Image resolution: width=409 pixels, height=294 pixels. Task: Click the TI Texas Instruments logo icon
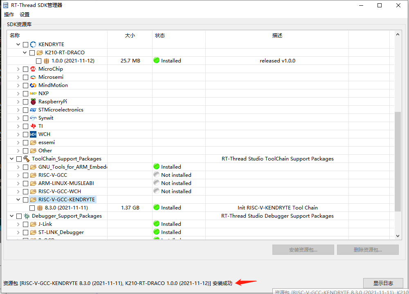coord(33,126)
